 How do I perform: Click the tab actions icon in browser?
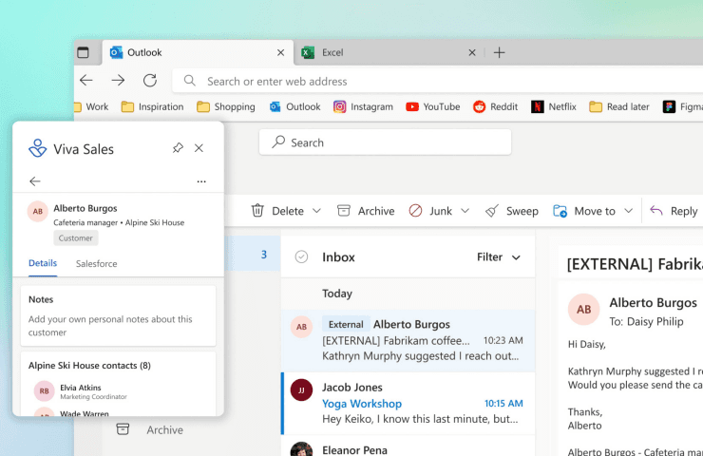(83, 53)
